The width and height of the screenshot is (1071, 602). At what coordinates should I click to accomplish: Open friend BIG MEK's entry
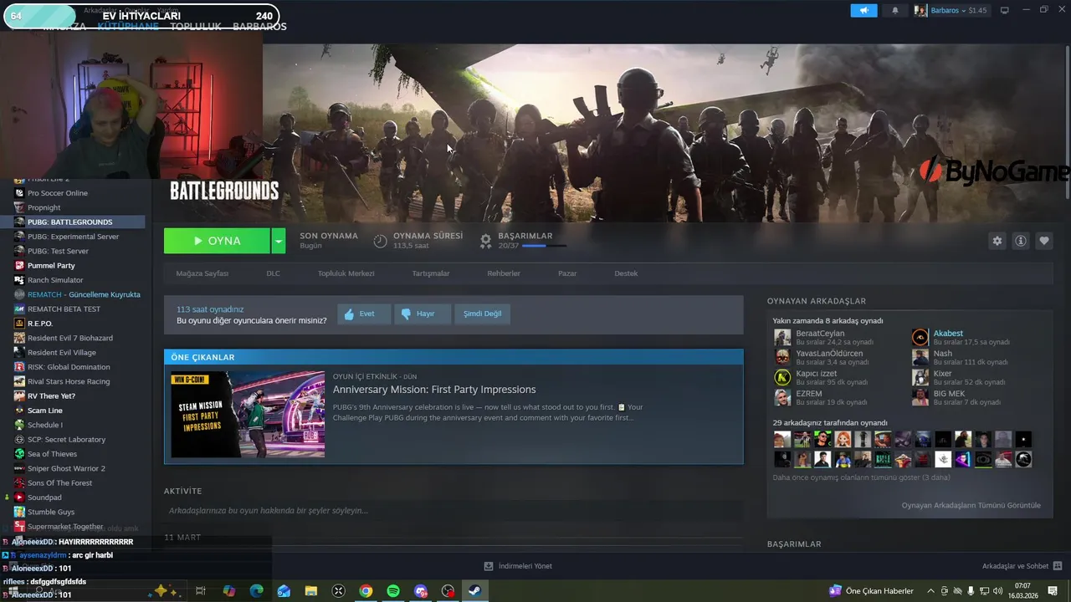click(x=956, y=397)
